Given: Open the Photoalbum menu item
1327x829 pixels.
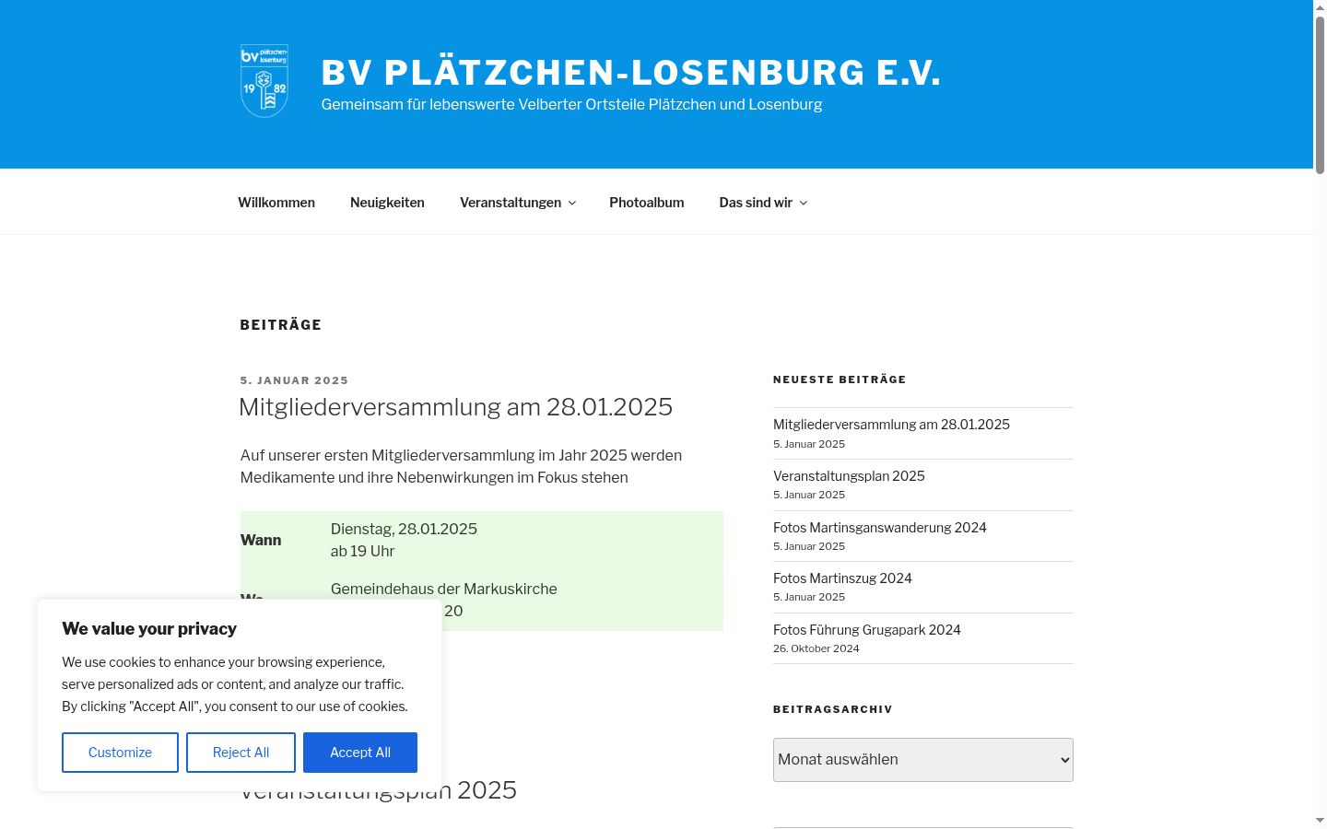Looking at the screenshot, I should (x=647, y=203).
